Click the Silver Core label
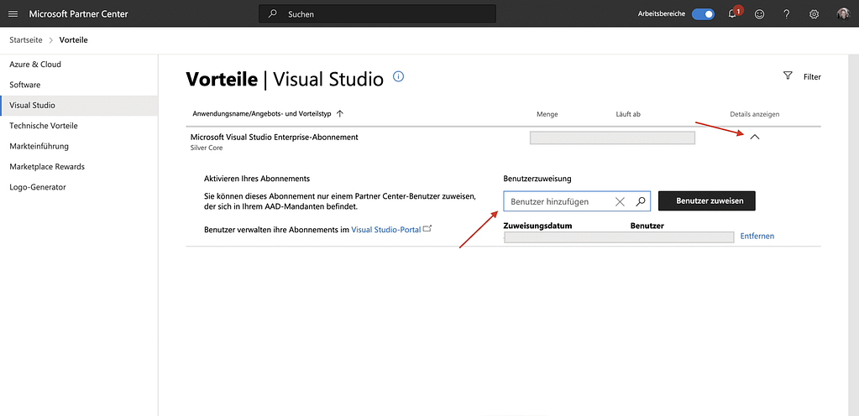Image resolution: width=859 pixels, height=416 pixels. 207,148
